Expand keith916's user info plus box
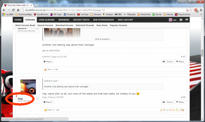Viewport: 205px width, 122px height. pos(37,29)
